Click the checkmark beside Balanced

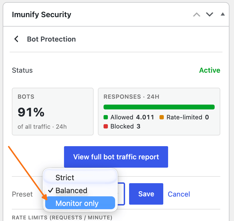point(51,190)
